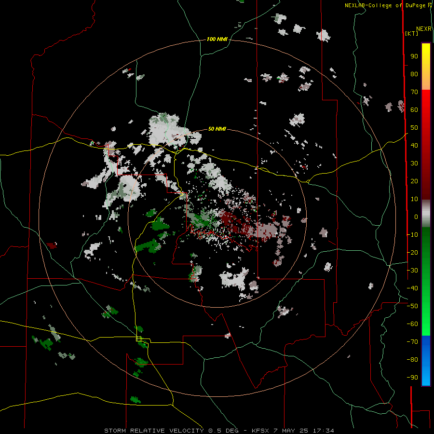Screen dimensions: 434x434
Task: Select the -10 value on velocity scale
Action: pyautogui.click(x=412, y=235)
